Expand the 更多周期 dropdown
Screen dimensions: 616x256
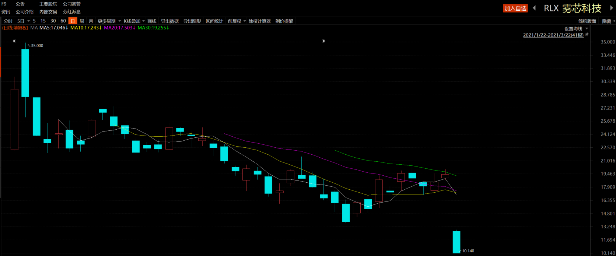pos(109,21)
